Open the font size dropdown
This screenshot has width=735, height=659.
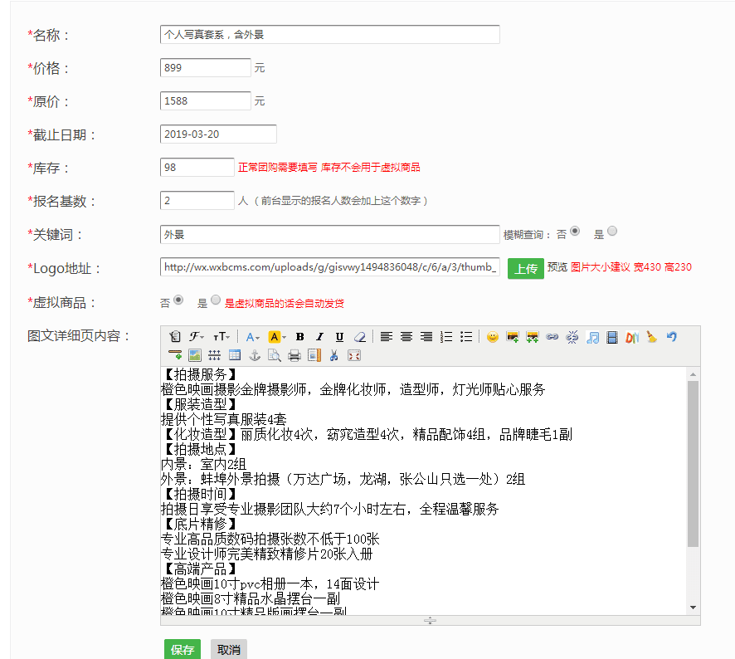221,337
